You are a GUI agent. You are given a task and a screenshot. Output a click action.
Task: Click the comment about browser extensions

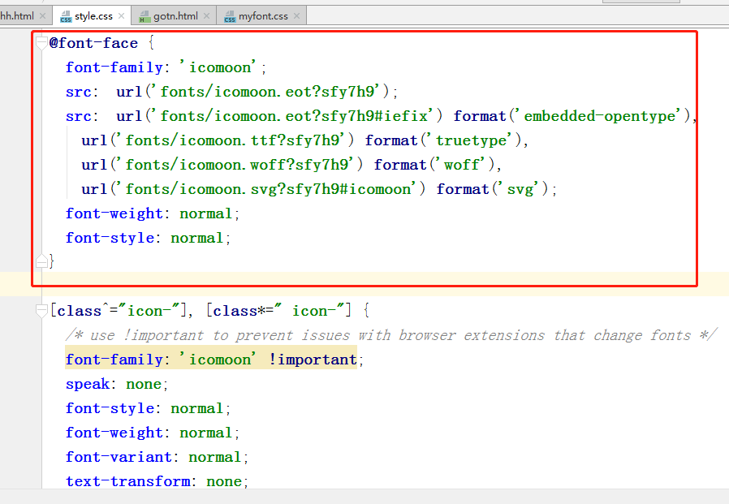coord(391,335)
